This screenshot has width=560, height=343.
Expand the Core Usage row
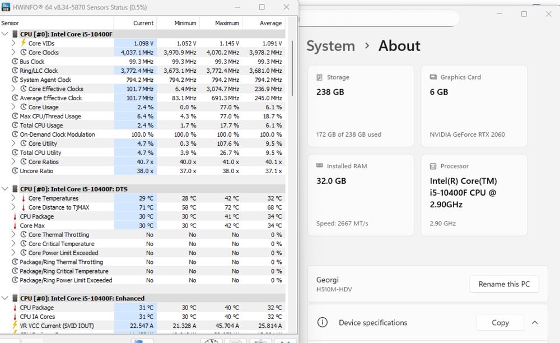(13, 107)
